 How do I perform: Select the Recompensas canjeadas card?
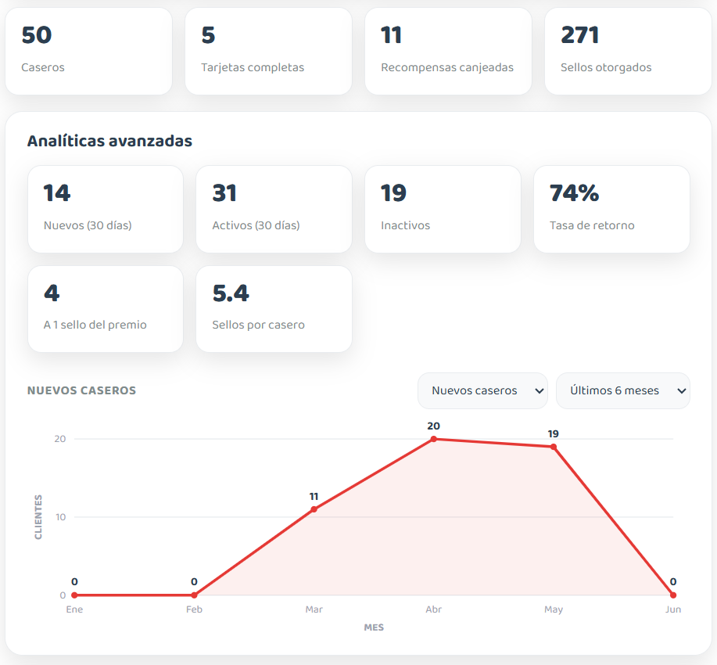[x=448, y=52]
